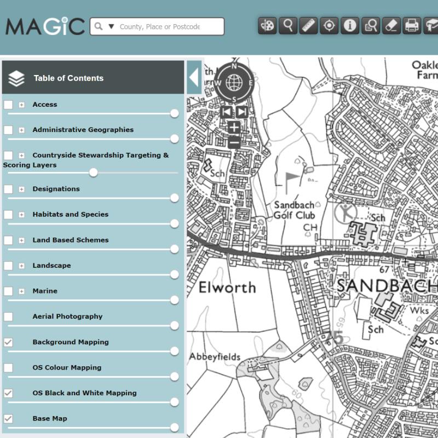The width and height of the screenshot is (438, 438).
Task: Open the search type dropdown arrow
Action: click(x=111, y=26)
